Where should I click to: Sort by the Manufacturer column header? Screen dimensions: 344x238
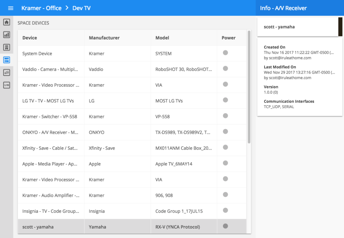[x=104, y=38]
